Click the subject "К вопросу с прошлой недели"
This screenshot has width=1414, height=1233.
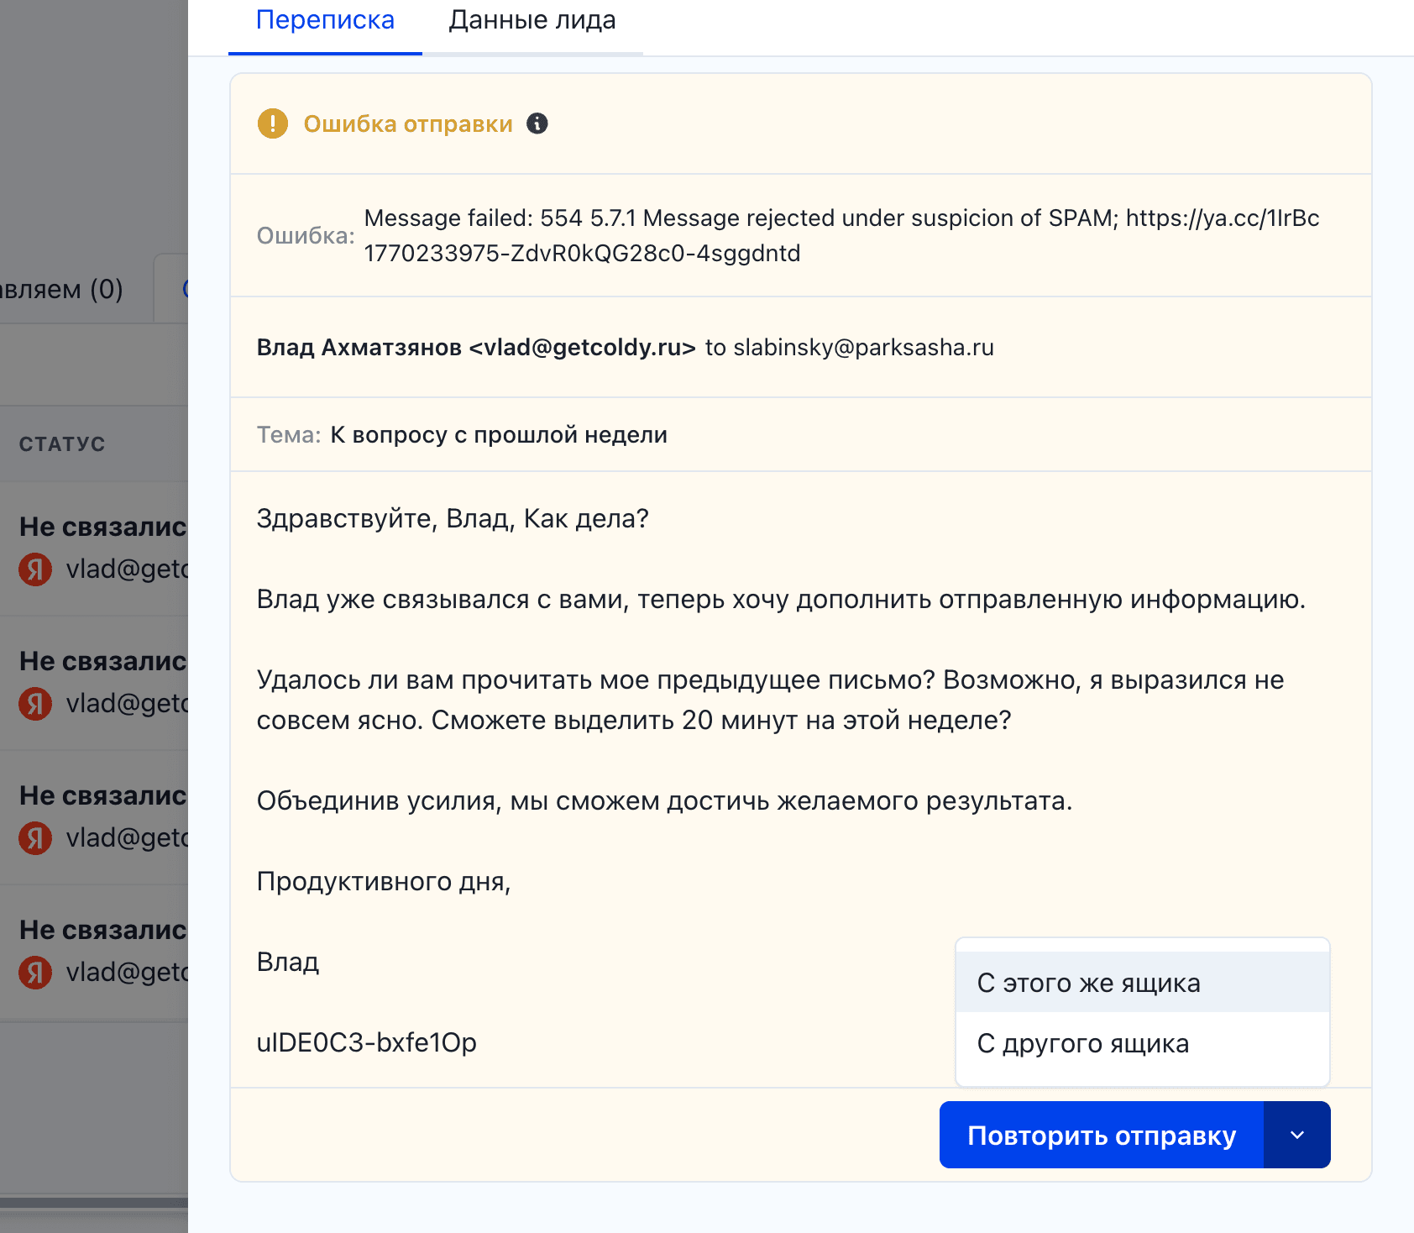coord(499,435)
